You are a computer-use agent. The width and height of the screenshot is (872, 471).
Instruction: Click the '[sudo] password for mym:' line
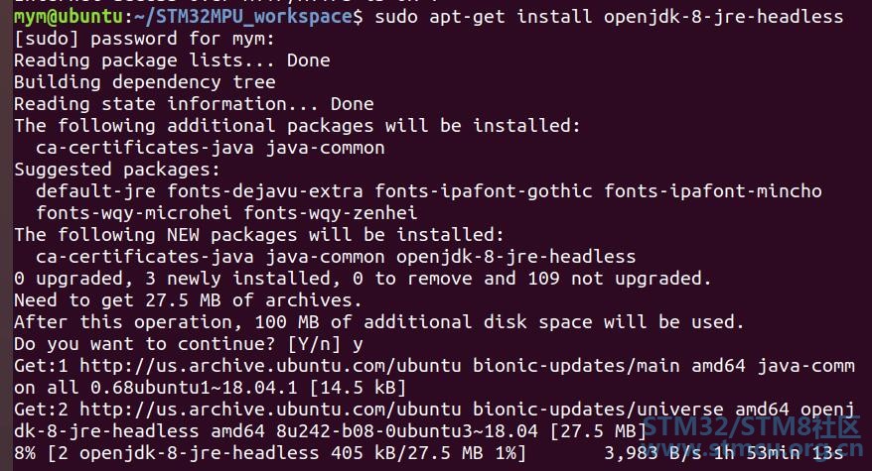tap(144, 39)
